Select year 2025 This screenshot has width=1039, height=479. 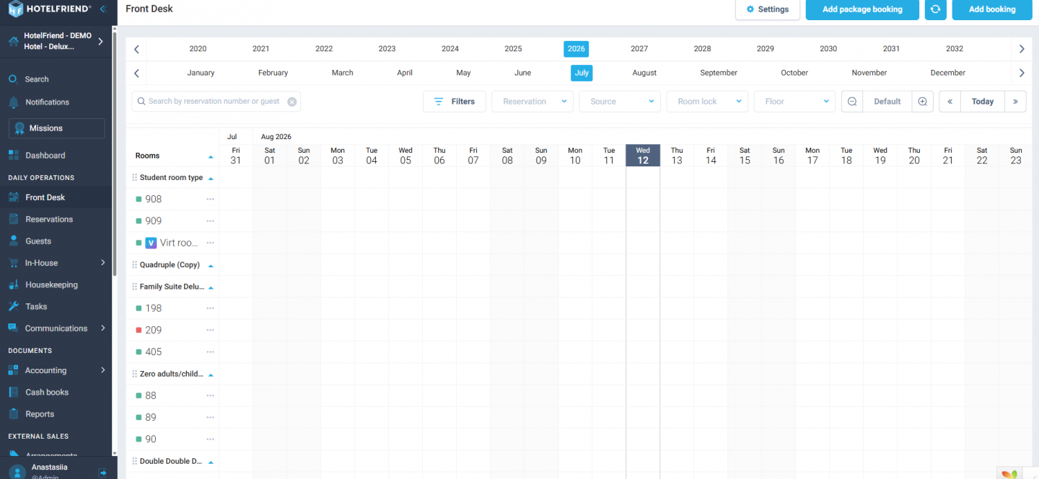pos(513,49)
